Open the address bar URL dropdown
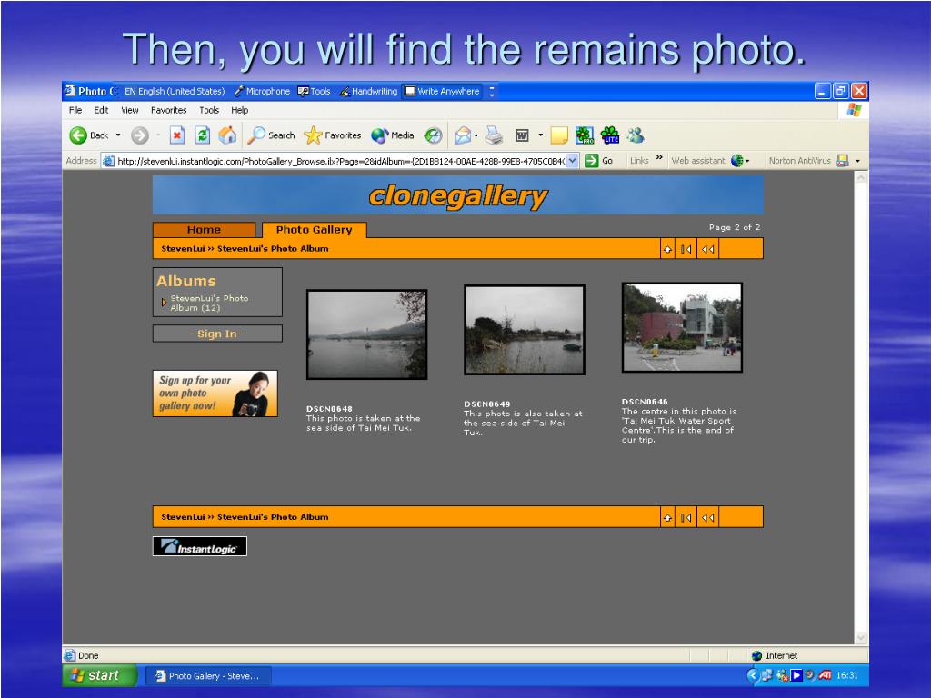Image resolution: width=931 pixels, height=698 pixels. click(x=573, y=160)
